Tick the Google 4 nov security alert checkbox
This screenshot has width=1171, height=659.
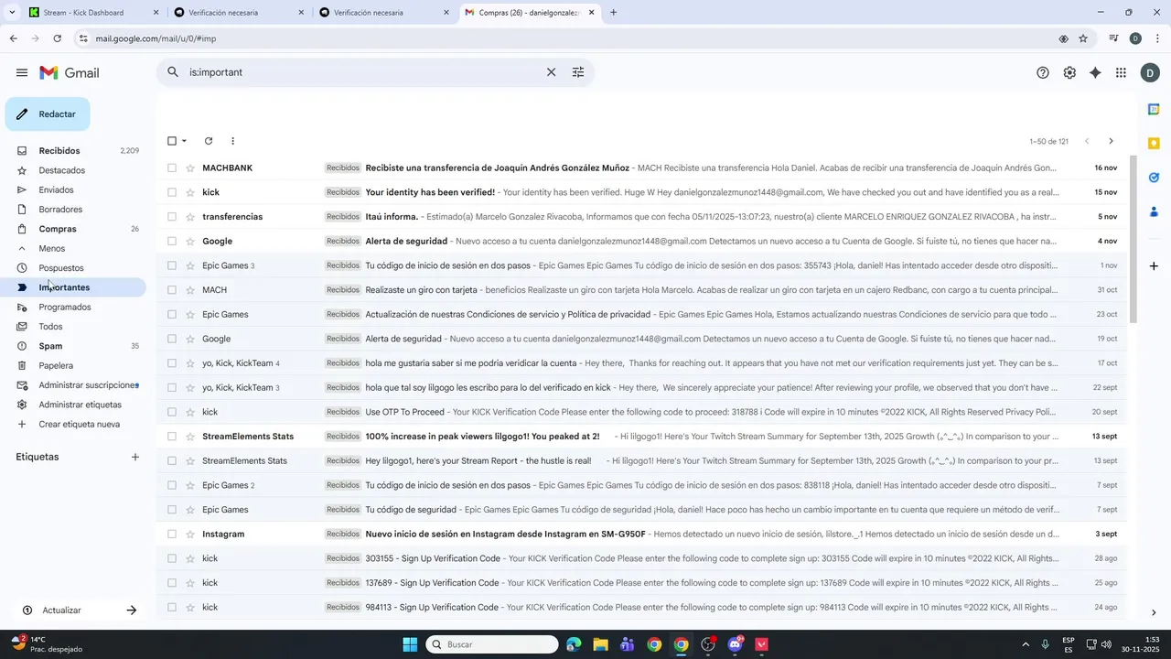(171, 242)
